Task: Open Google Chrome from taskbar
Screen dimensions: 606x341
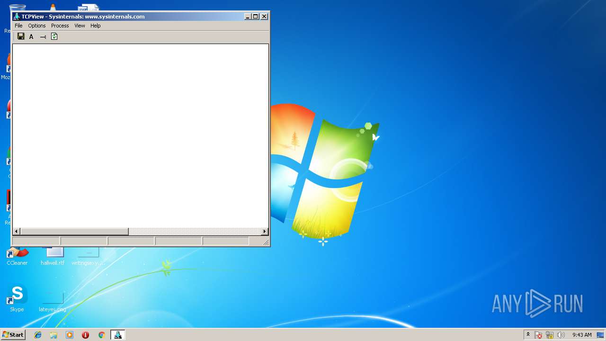Action: click(101, 335)
